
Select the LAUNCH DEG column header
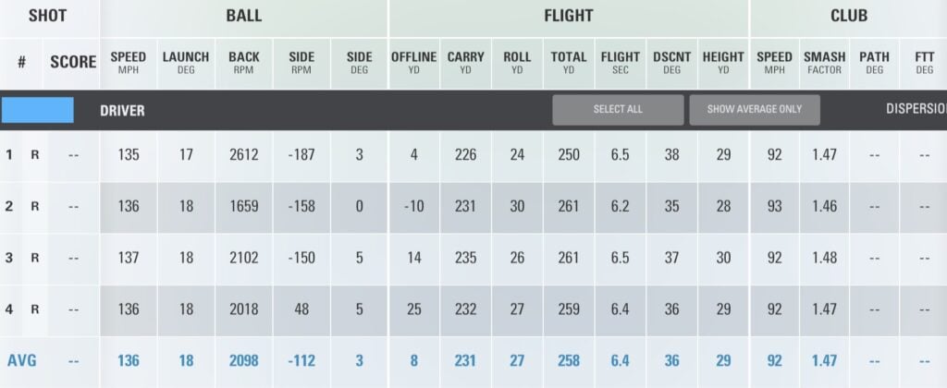(x=186, y=62)
